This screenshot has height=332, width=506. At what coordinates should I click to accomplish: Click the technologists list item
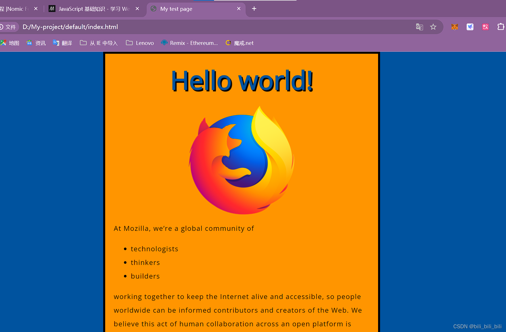pyautogui.click(x=154, y=249)
